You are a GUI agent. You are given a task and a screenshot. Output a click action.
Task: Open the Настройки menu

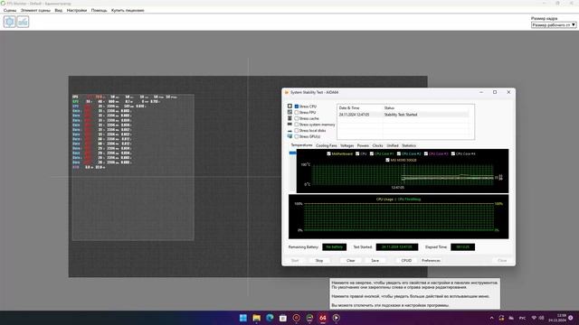click(76, 10)
